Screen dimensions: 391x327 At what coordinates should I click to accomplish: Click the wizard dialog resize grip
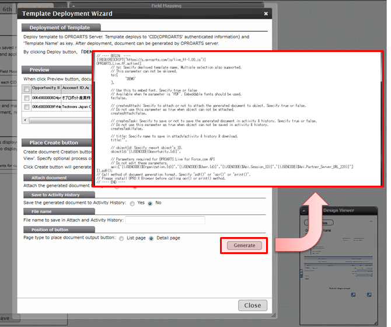(x=274, y=315)
